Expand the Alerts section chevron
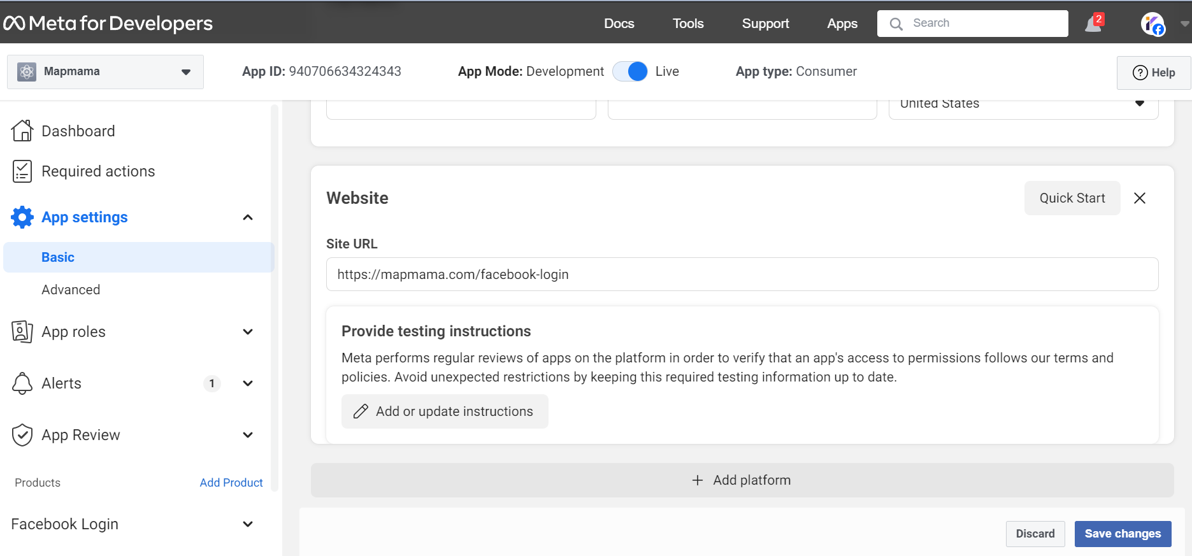Viewport: 1192px width, 556px height. [248, 383]
